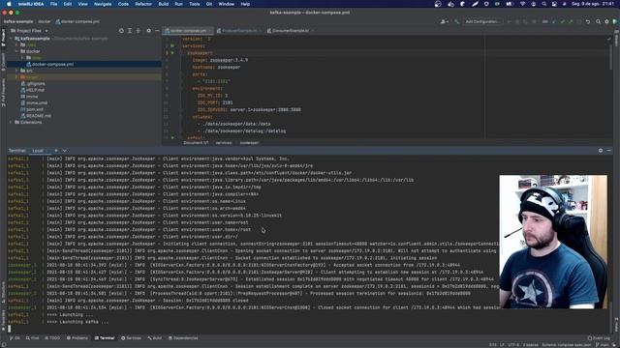This screenshot has width=620, height=348.
Task: Click the UTF-8 encoding in status bar
Action: pos(513,345)
